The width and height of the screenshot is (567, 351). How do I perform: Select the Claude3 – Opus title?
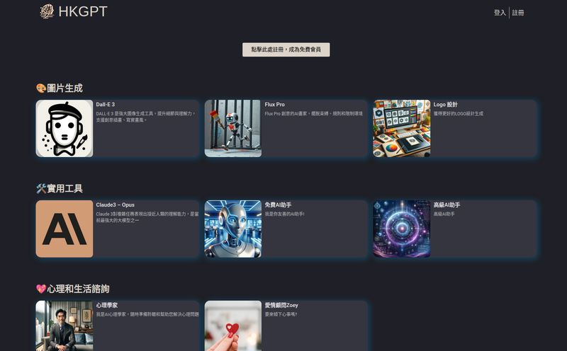[115, 205]
